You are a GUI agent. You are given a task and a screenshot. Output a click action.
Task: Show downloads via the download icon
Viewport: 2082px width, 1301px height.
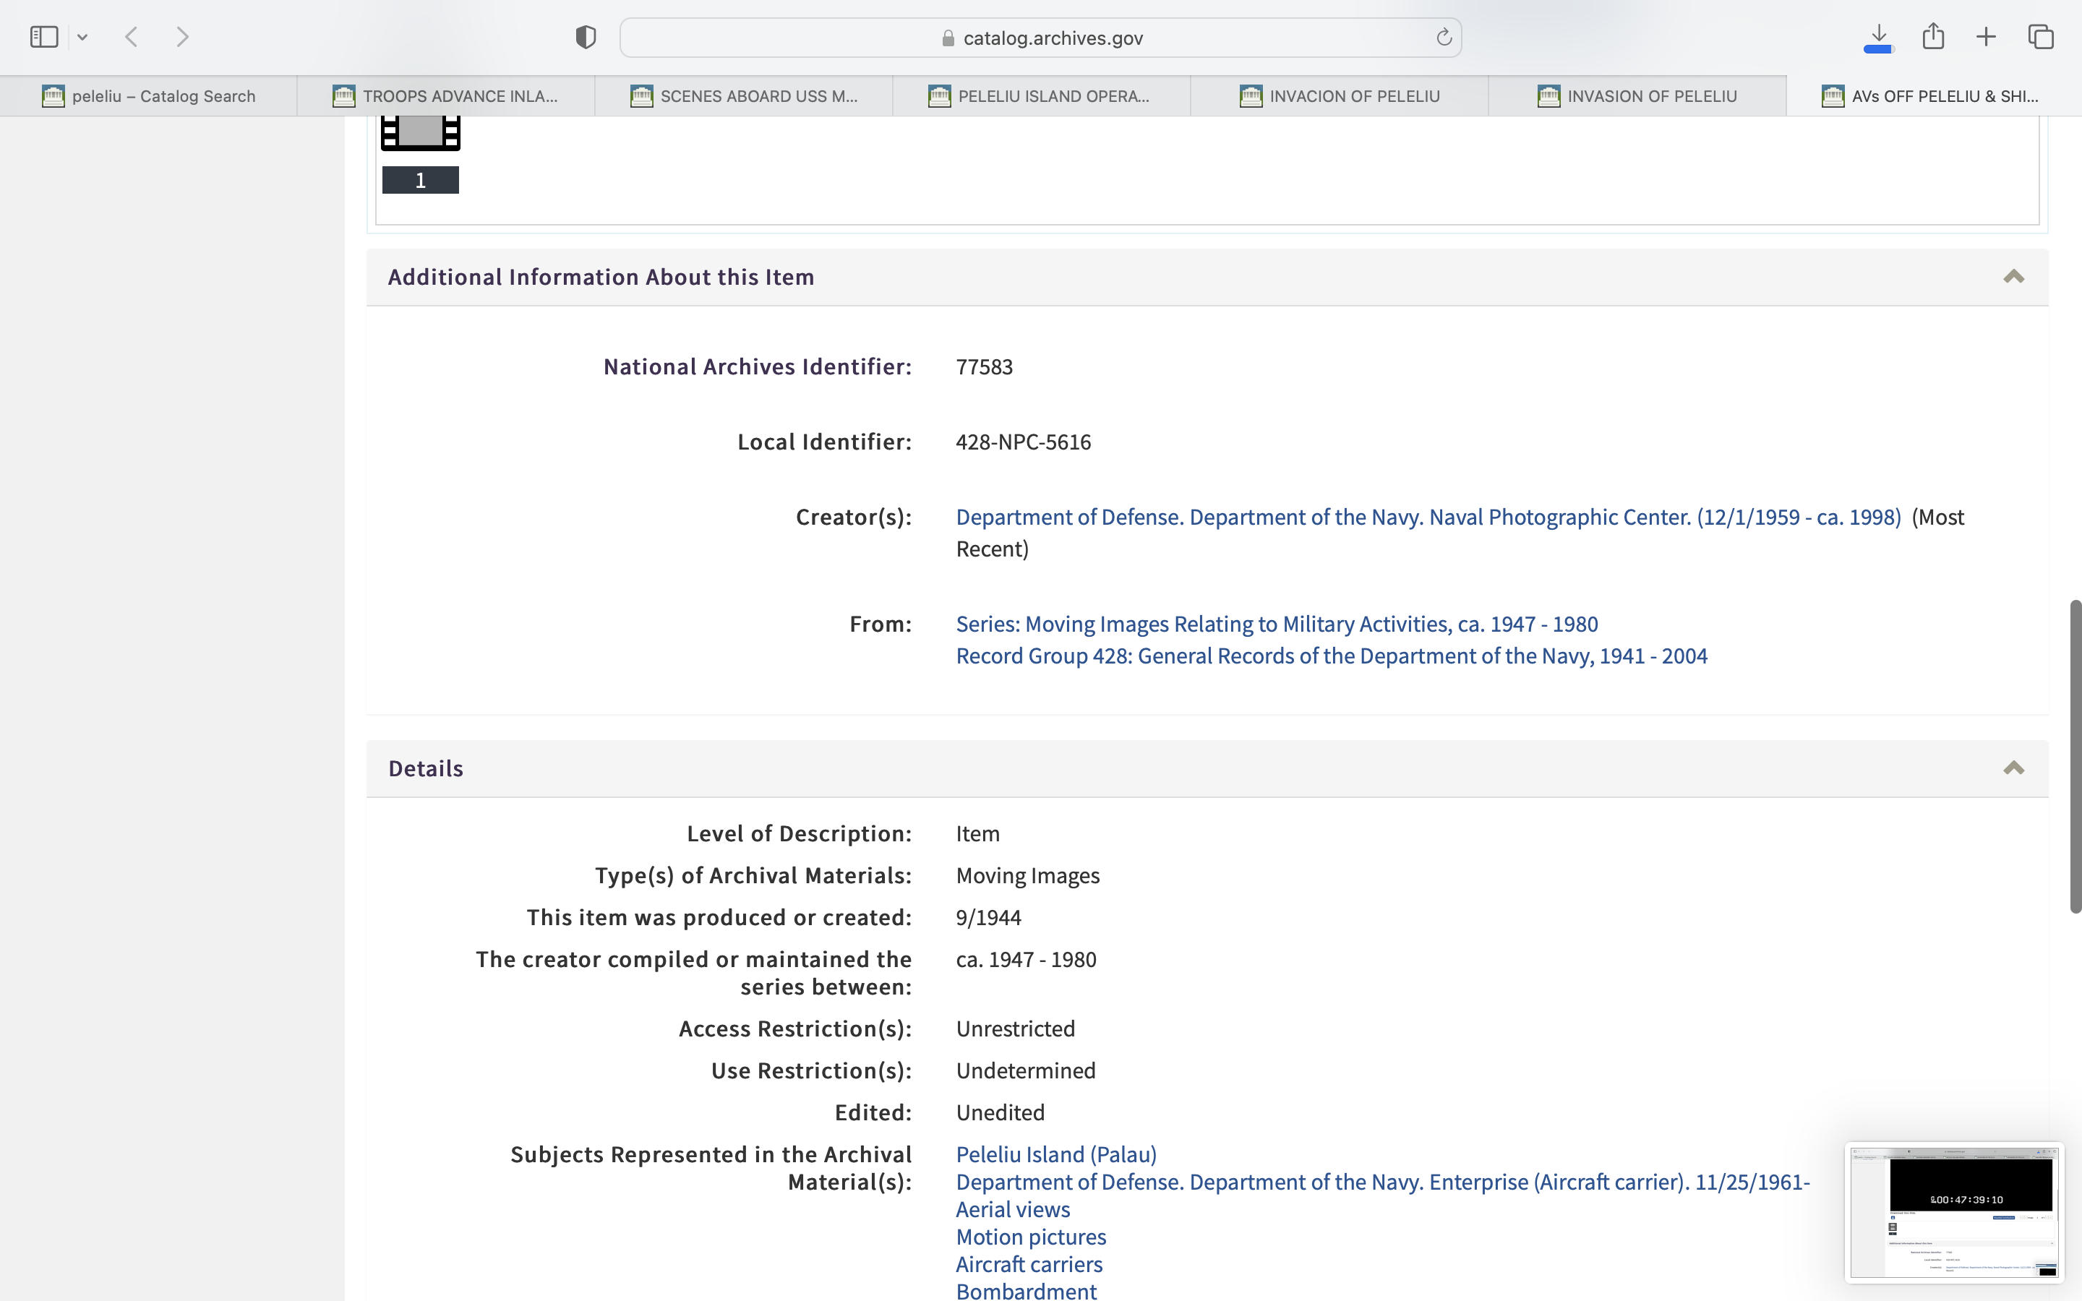tap(1878, 37)
